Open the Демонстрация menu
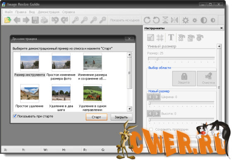This screenshot has width=232, height=160. (x=48, y=12)
